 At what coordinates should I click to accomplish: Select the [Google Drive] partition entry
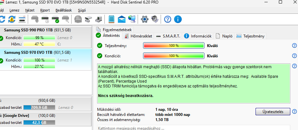click(46, 119)
